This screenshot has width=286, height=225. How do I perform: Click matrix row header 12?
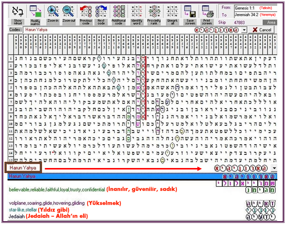point(11,139)
